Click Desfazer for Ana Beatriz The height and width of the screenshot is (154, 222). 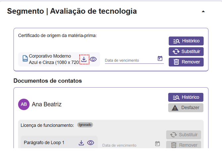tap(186, 108)
